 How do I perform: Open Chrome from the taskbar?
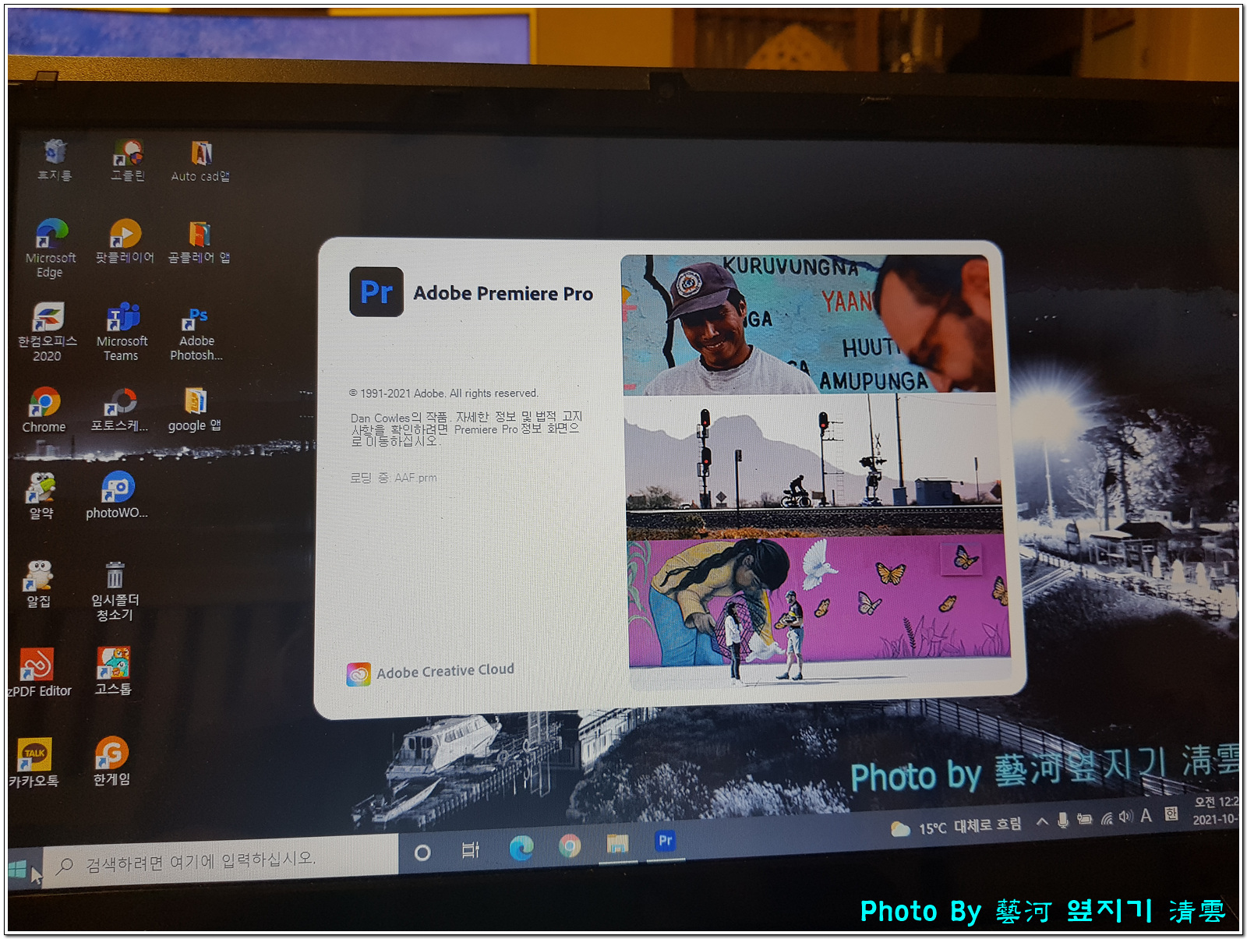(570, 845)
